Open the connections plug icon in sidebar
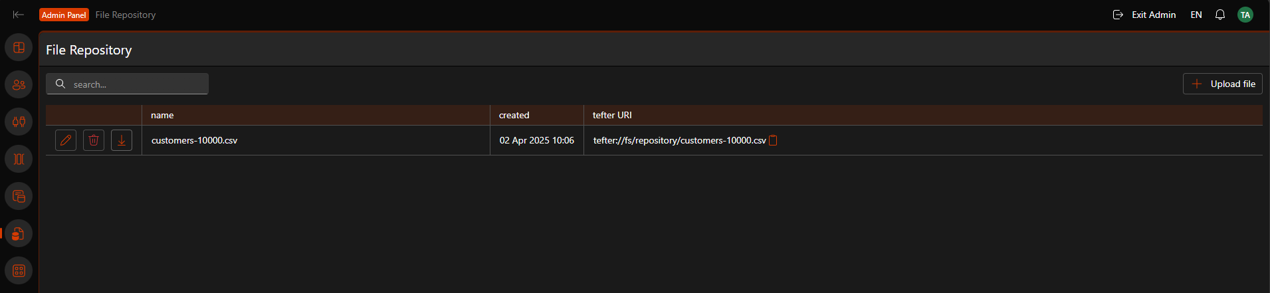Viewport: 1270px width, 293px height. click(19, 122)
